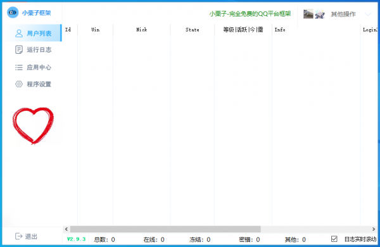Sort by Id column header
Viewport: 380px width, 247px height.
click(x=70, y=30)
